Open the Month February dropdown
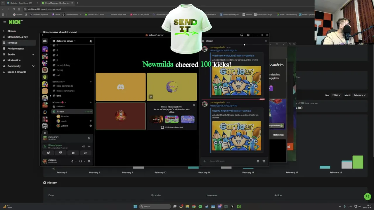374x210 pixels. point(360,95)
